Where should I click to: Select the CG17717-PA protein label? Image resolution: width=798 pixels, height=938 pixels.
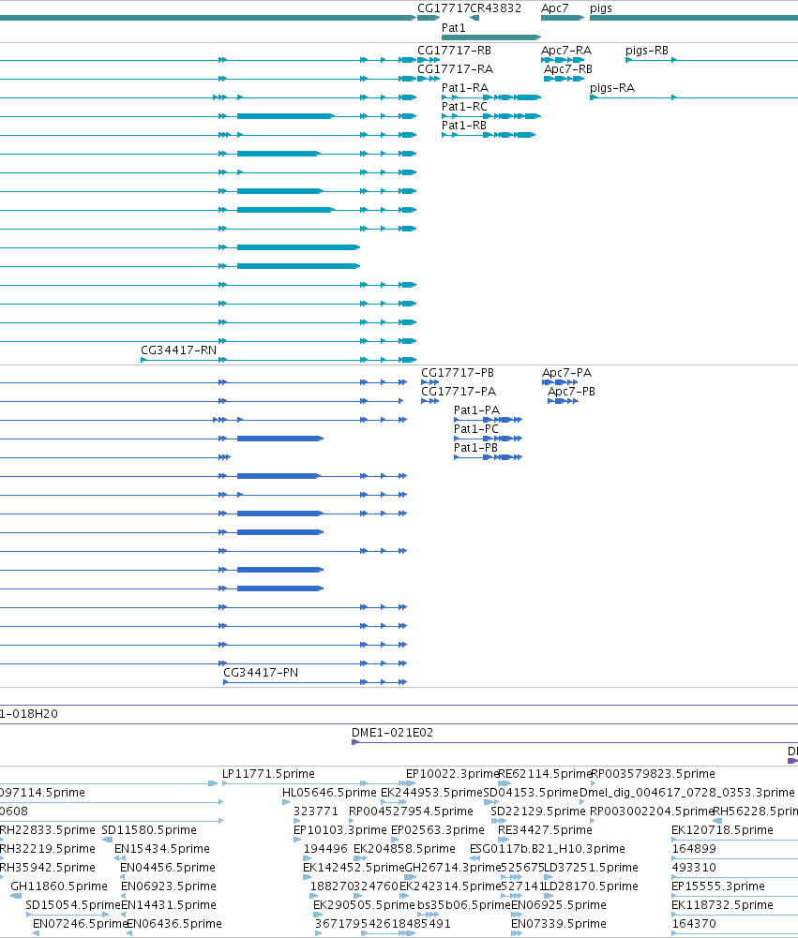tap(459, 392)
